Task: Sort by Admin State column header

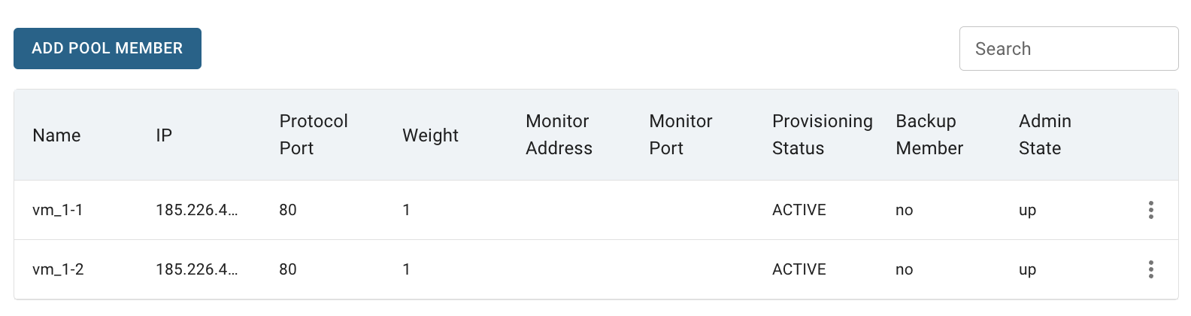Action: click(x=1045, y=135)
